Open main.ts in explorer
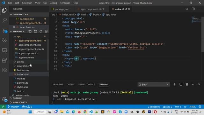 [x=21, y=79]
